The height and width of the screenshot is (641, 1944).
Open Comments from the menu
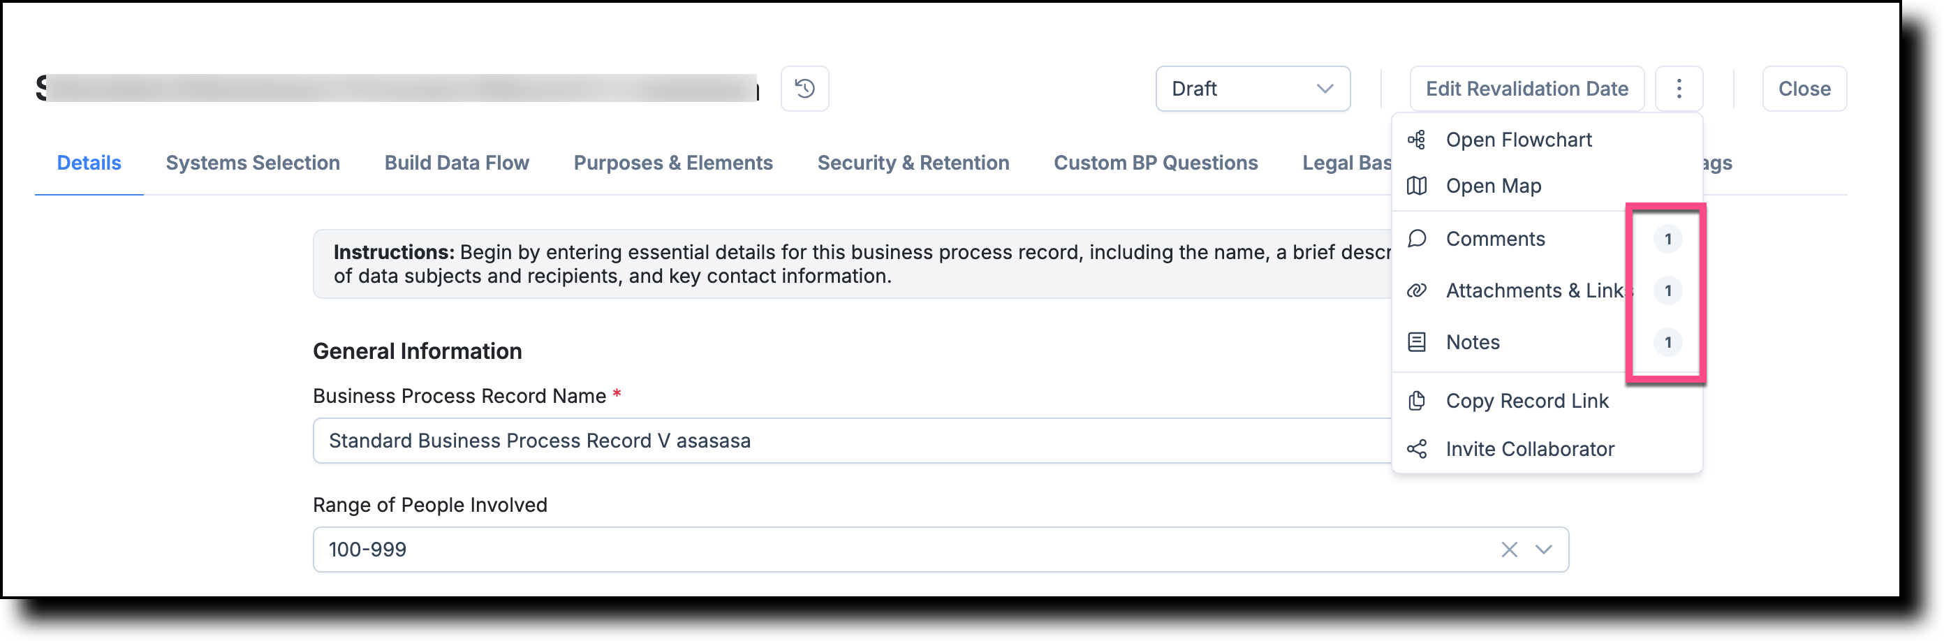point(1546,239)
